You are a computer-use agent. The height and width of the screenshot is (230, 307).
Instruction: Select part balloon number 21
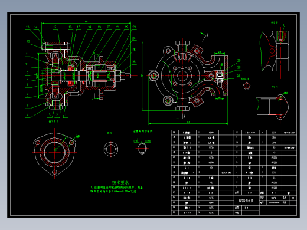click(x=118, y=27)
